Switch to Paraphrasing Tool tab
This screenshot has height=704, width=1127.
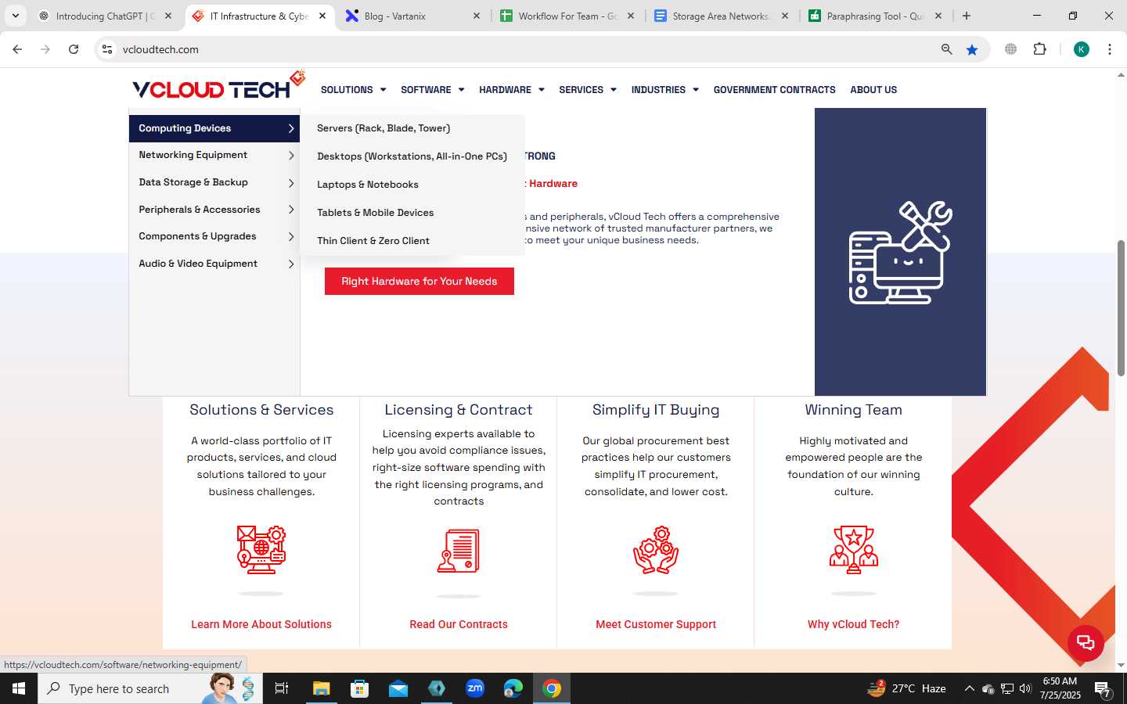876,16
